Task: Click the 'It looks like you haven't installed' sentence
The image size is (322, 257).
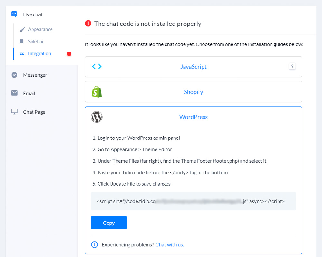Action: coord(194,44)
